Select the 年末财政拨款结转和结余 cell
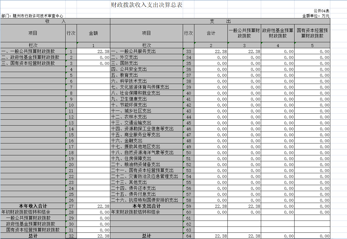 [x=136, y=212]
